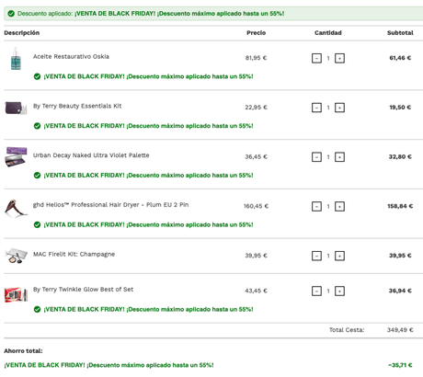The height and width of the screenshot is (377, 423).
Task: Click the green check icon in discount banner
Action: pyautogui.click(x=11, y=14)
